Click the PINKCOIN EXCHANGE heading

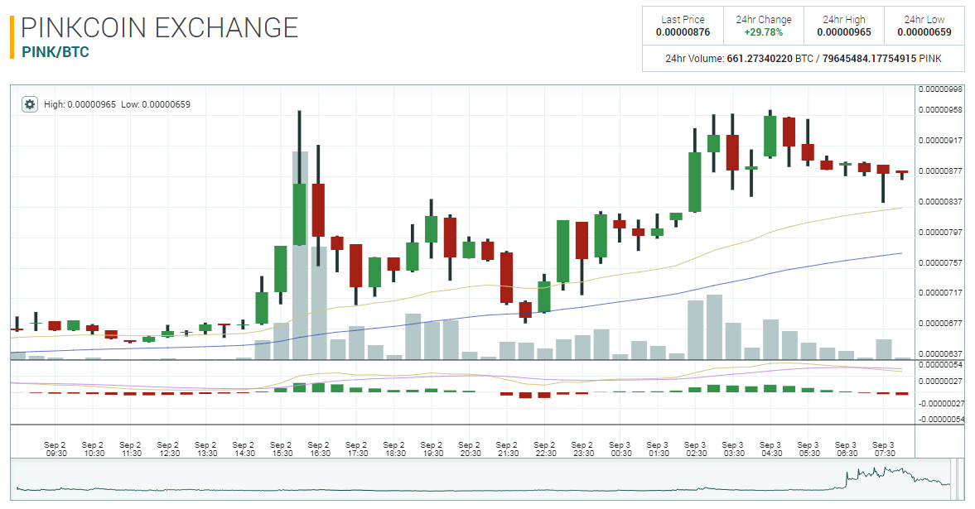[x=160, y=28]
